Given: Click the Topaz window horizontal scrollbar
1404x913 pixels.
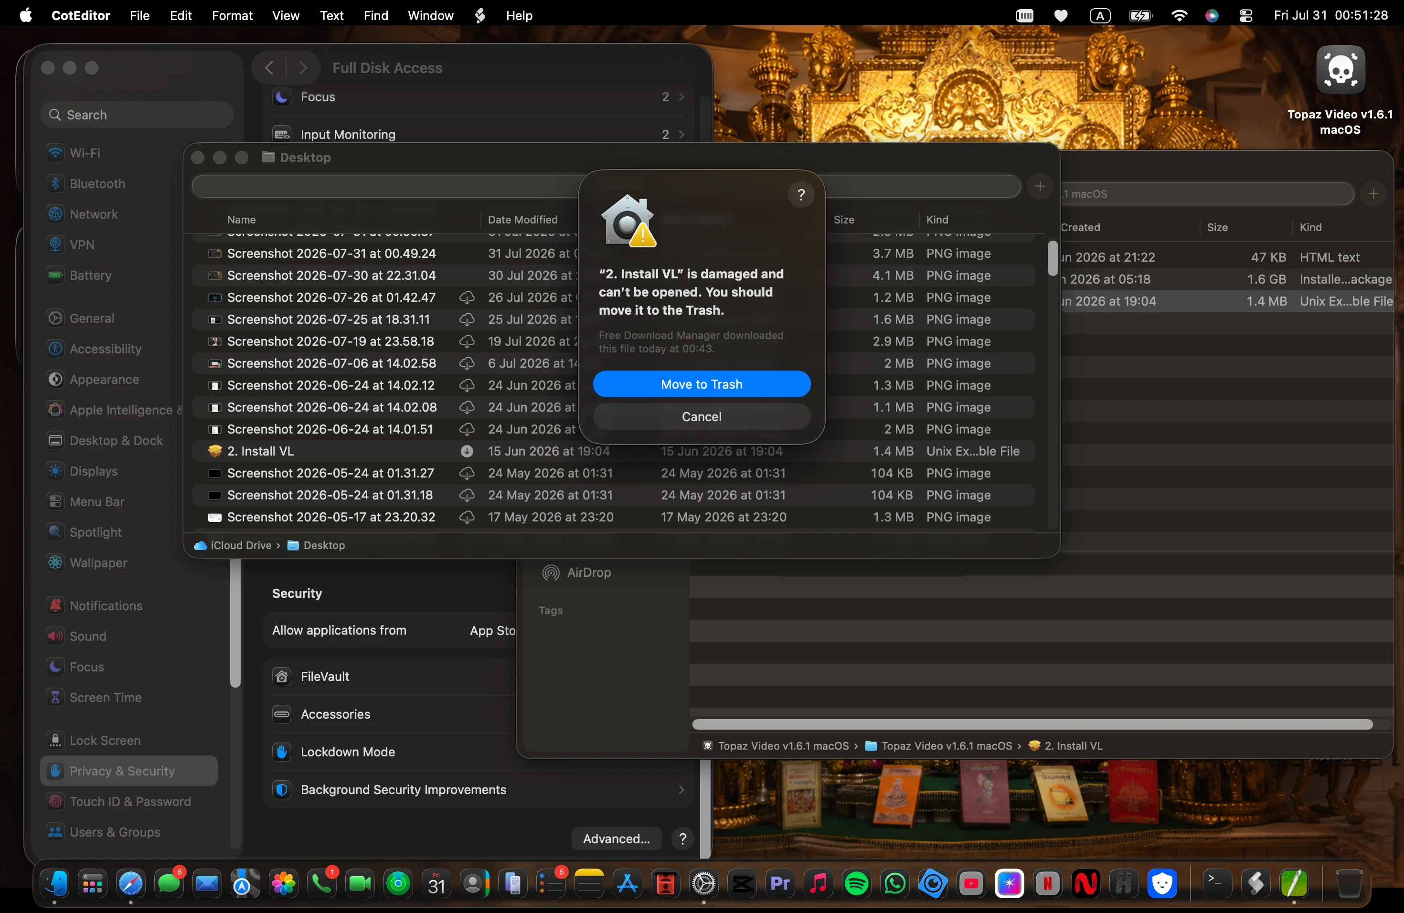Looking at the screenshot, I should pos(1032,724).
